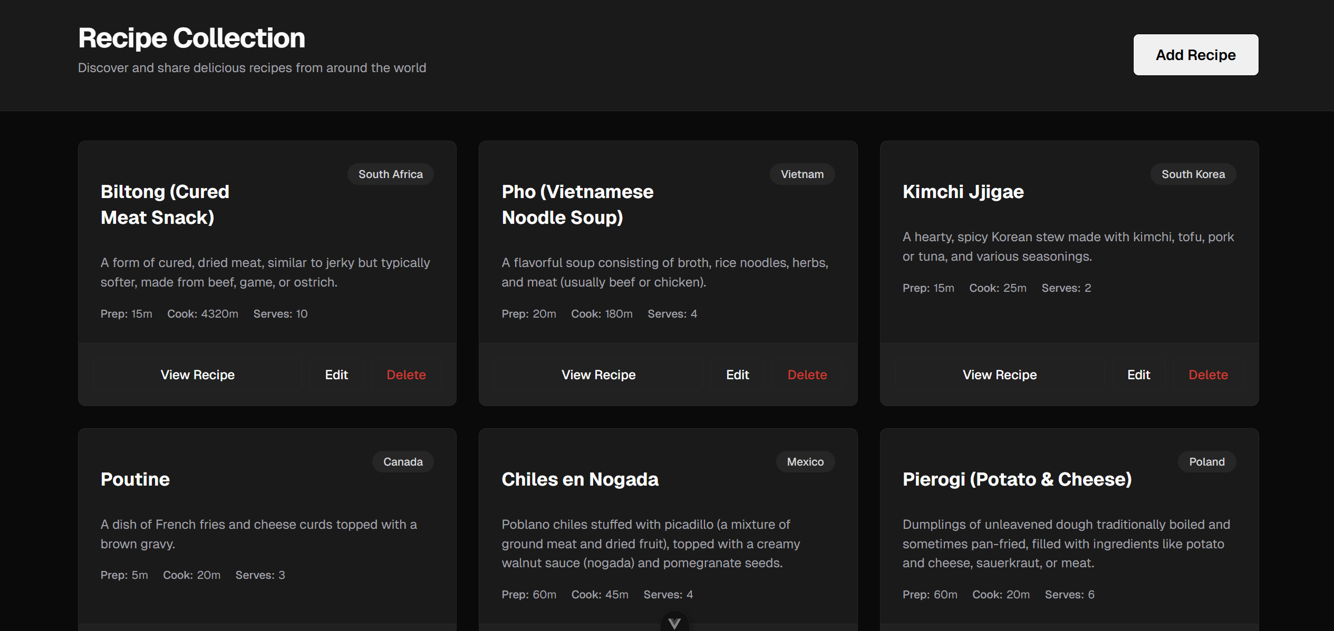View Recipe for Biltong
This screenshot has width=1334, height=631.
tap(198, 374)
